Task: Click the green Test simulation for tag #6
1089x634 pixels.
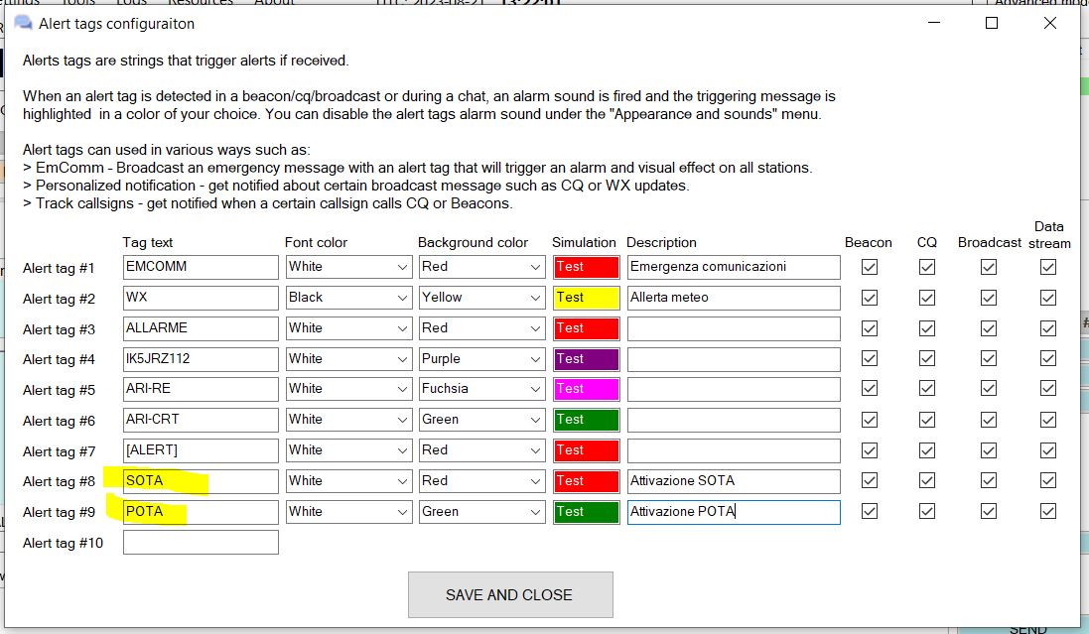Action: pyautogui.click(x=586, y=420)
